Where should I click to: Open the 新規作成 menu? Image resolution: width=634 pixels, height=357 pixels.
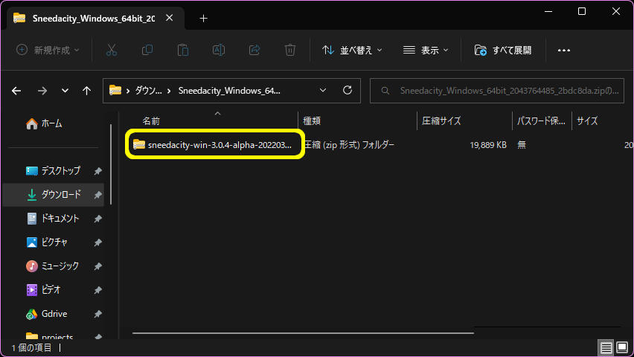48,50
